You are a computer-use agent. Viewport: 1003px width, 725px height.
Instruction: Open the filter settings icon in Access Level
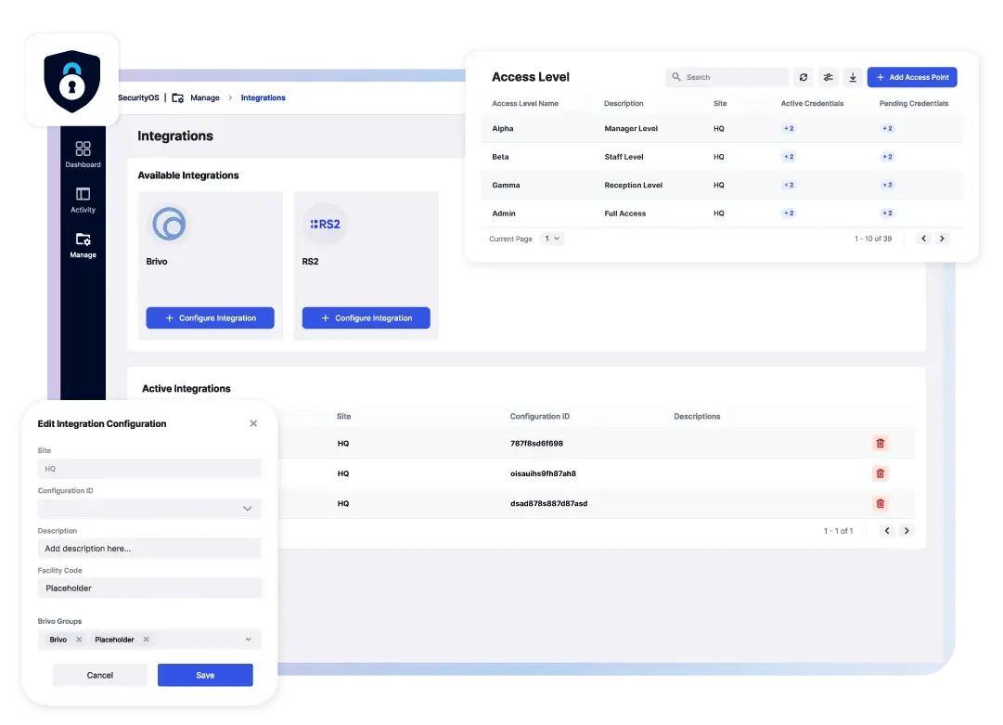click(829, 78)
